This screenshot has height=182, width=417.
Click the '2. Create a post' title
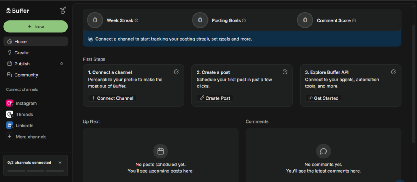pos(213,72)
